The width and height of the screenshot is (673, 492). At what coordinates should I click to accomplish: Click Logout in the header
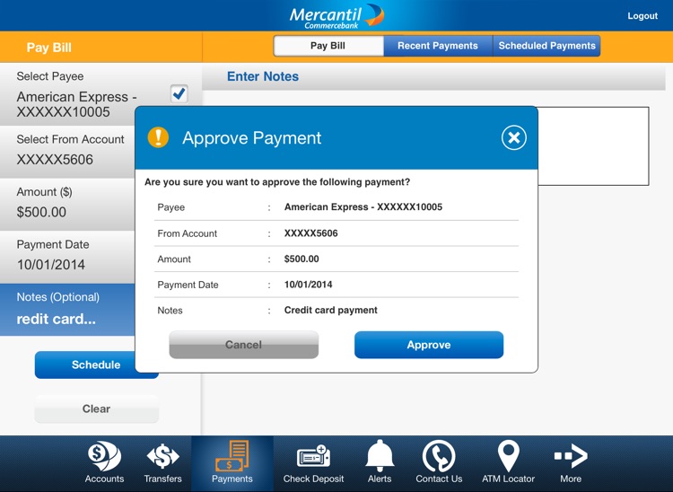(642, 16)
